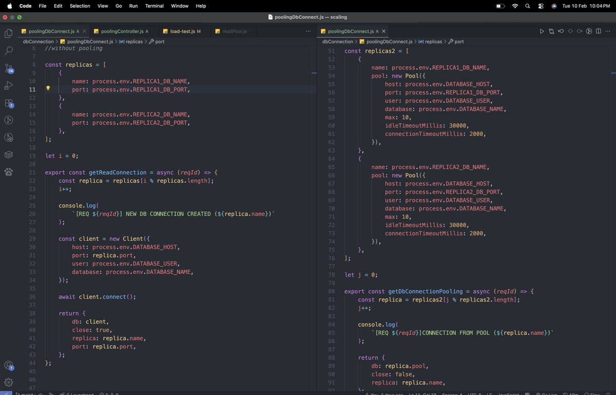Open the View menu

click(x=103, y=6)
